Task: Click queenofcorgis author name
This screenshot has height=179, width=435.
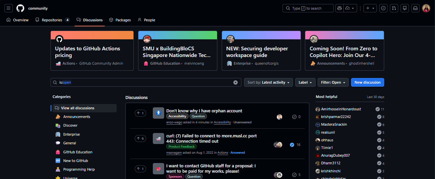Action: point(266,63)
